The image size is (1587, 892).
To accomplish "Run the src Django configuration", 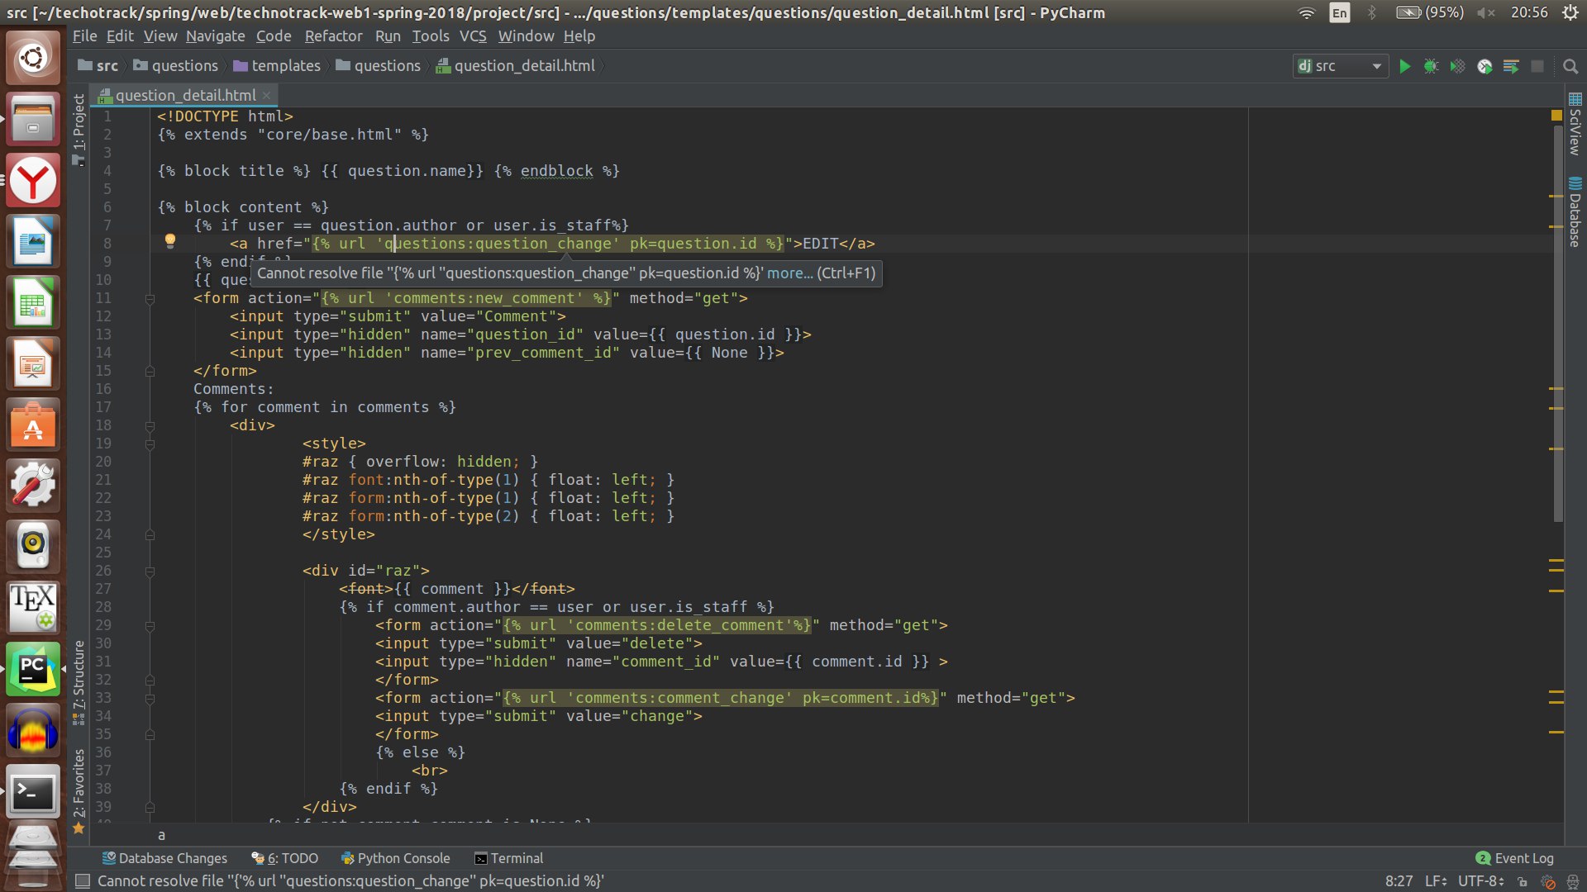I will [x=1404, y=66].
